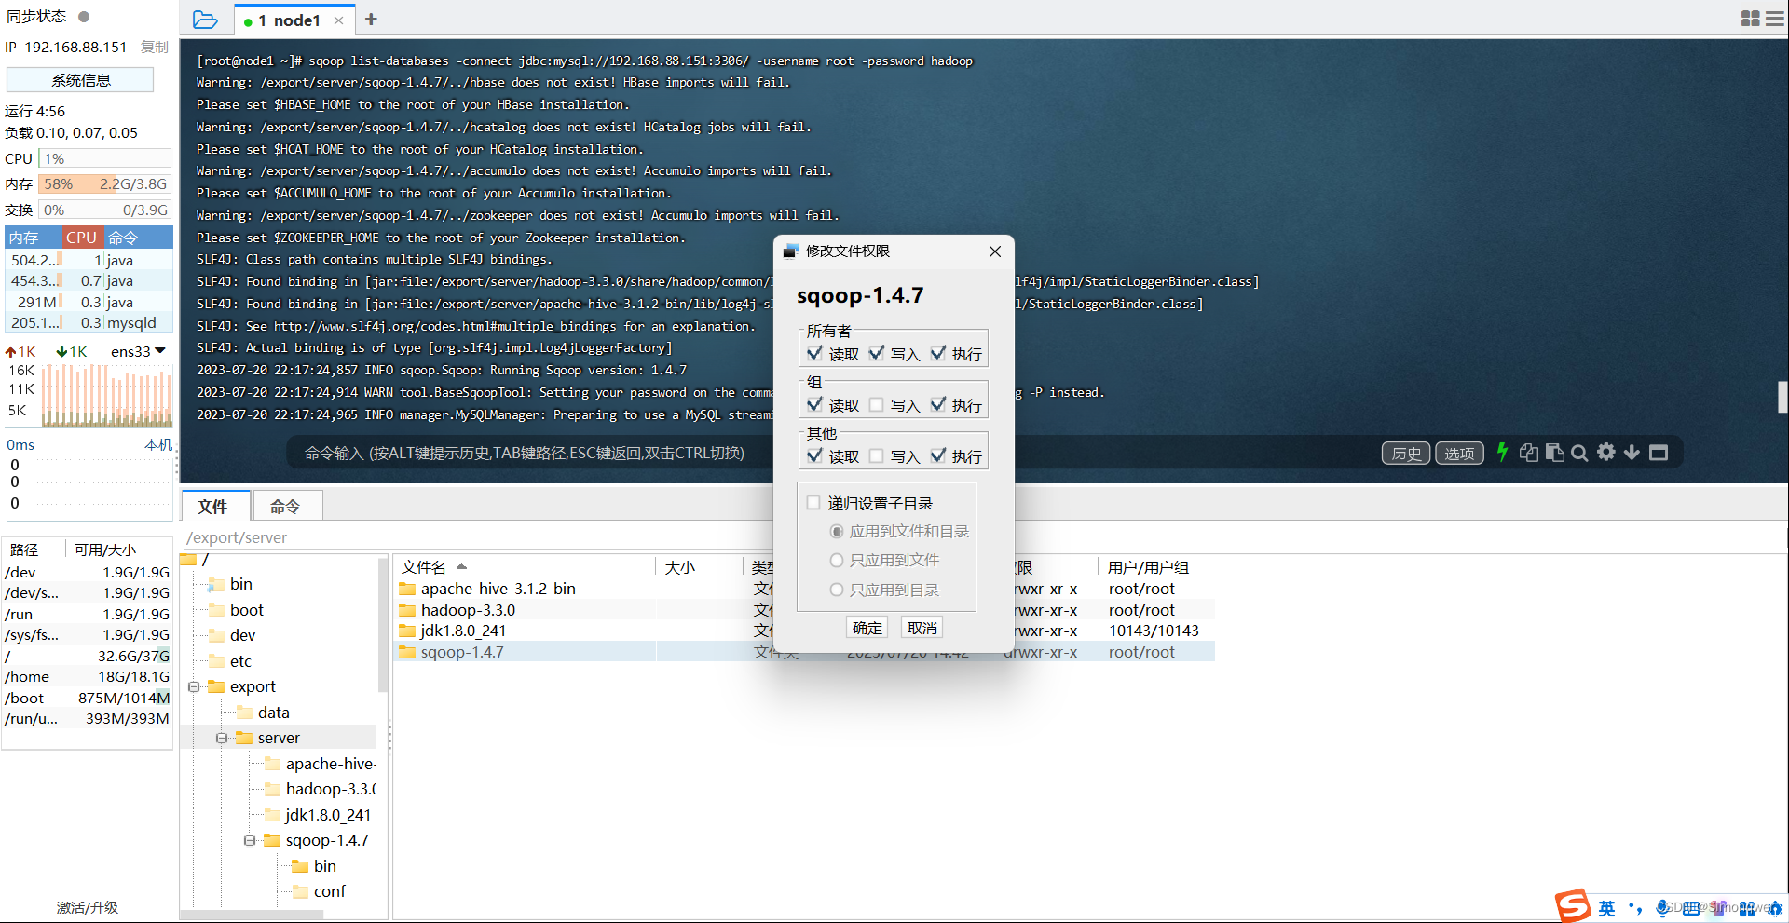Click 复制 to copy IP address
The height and width of the screenshot is (923, 1789).
(155, 48)
